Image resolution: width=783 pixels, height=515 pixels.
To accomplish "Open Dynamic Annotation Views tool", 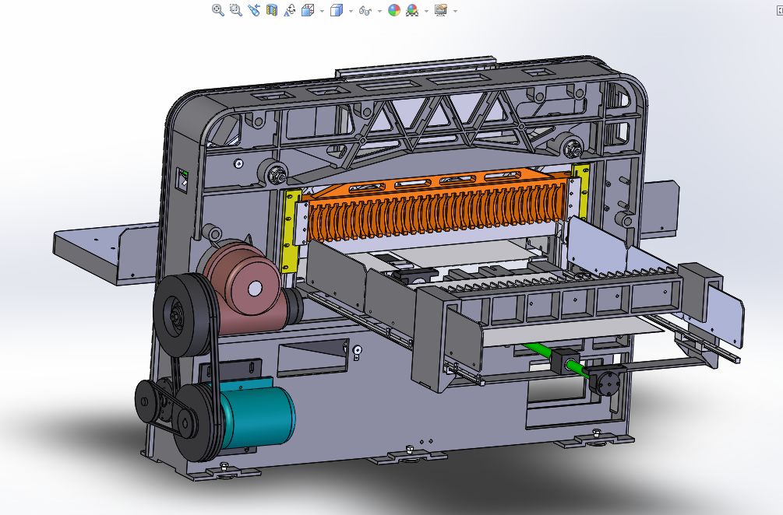I will (290, 10).
